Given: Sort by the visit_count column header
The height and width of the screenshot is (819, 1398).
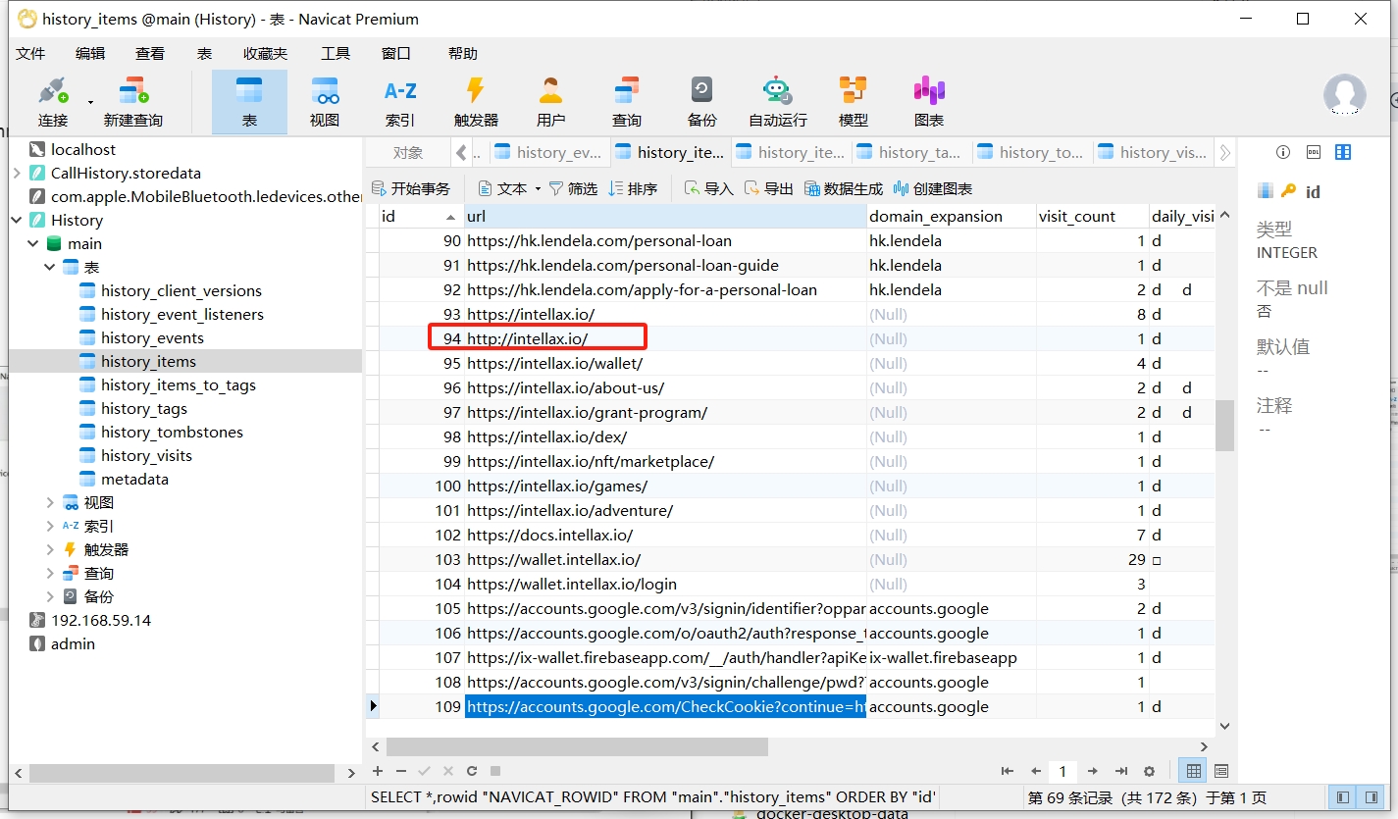Looking at the screenshot, I should pos(1092,216).
